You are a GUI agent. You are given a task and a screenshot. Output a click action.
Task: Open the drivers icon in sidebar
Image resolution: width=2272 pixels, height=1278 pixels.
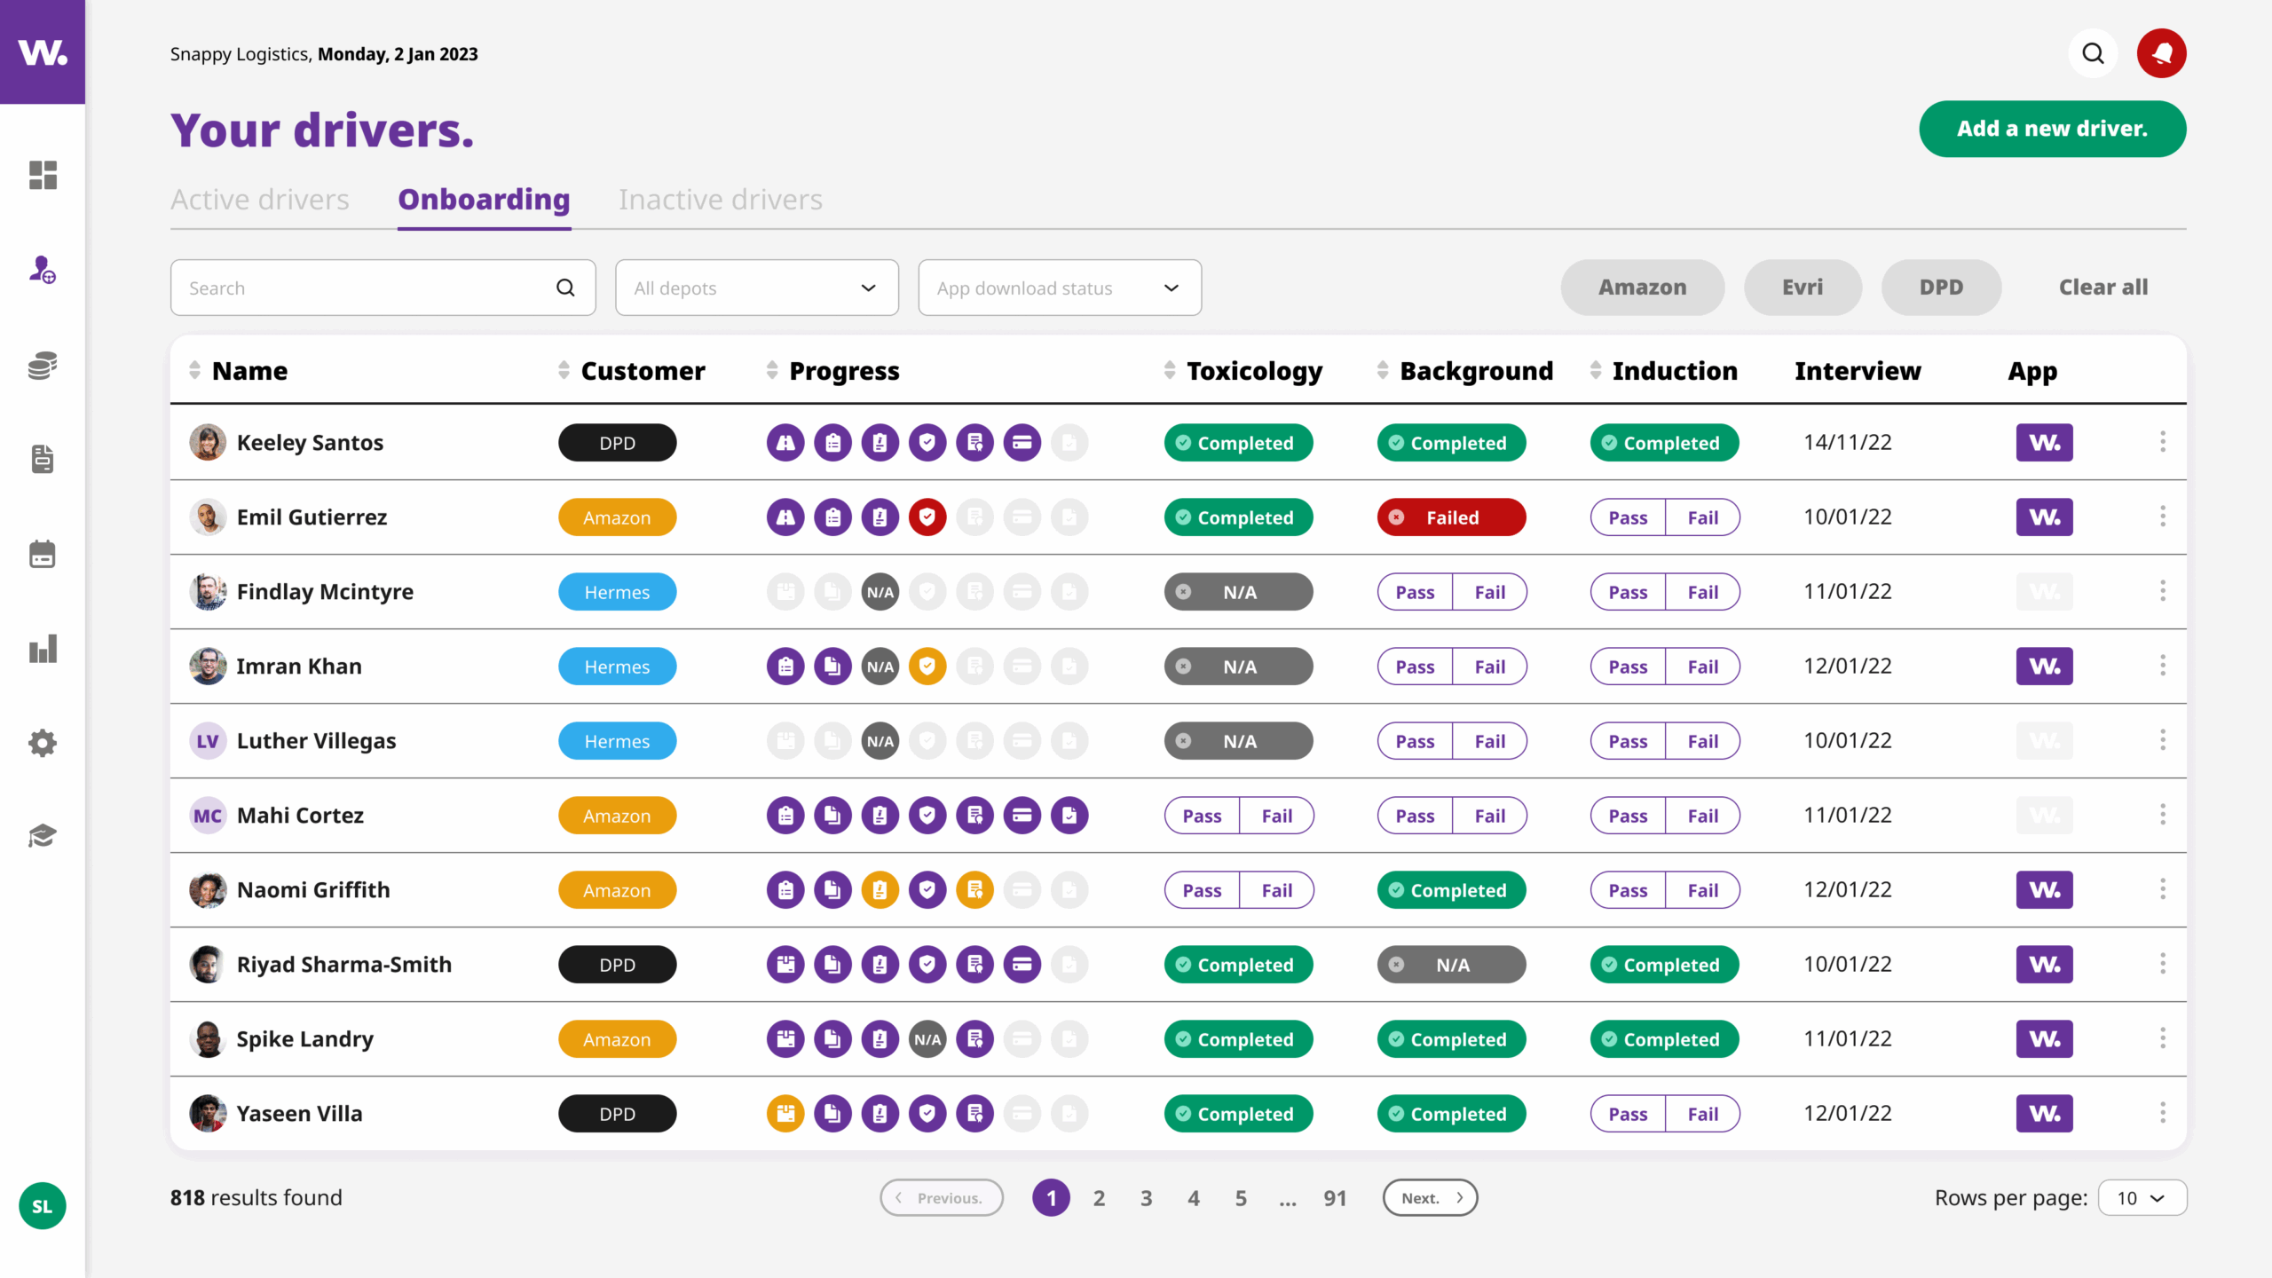[43, 270]
